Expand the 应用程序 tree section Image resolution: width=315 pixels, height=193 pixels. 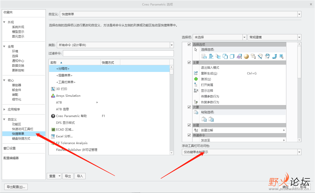(4, 109)
